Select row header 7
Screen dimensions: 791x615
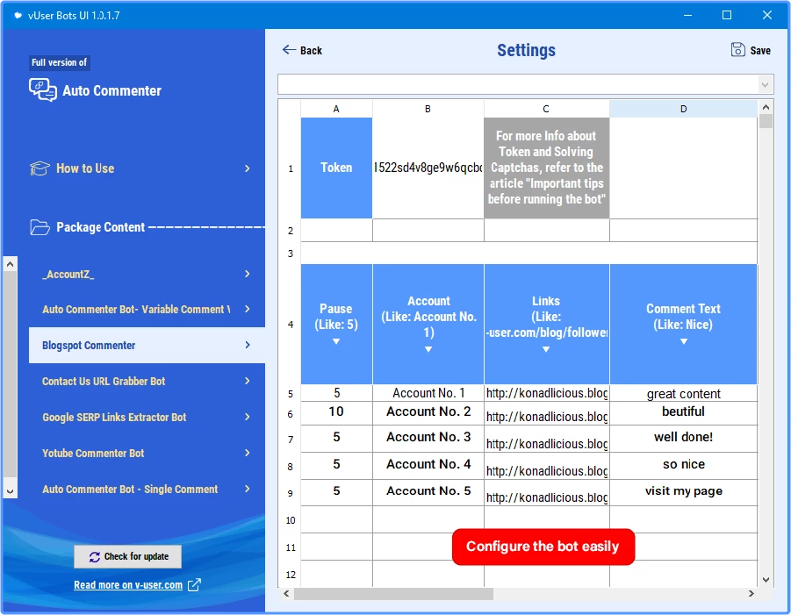[290, 439]
